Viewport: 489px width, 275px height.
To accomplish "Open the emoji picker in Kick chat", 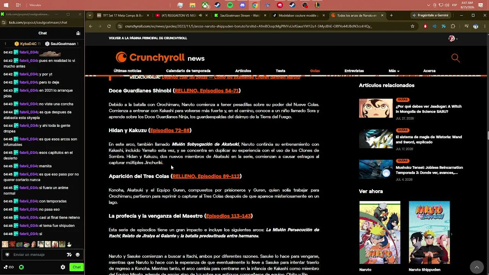I will pyautogui.click(x=78, y=255).
